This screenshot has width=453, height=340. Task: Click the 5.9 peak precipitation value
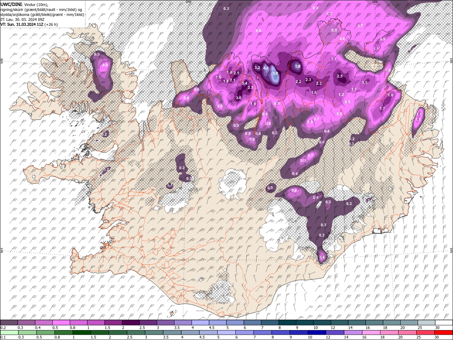[275, 74]
